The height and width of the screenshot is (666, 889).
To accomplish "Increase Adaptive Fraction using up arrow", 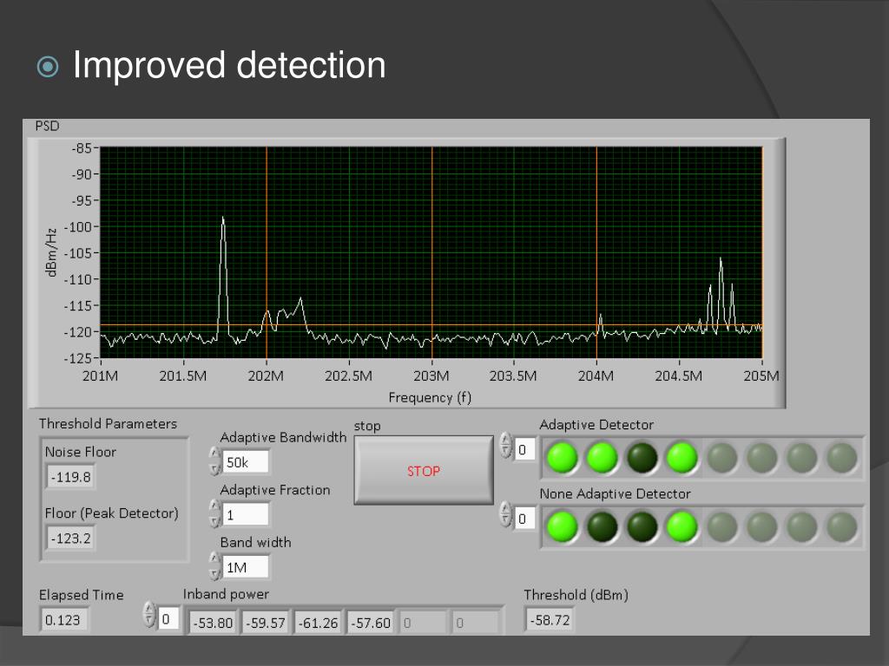I will 214,506.
